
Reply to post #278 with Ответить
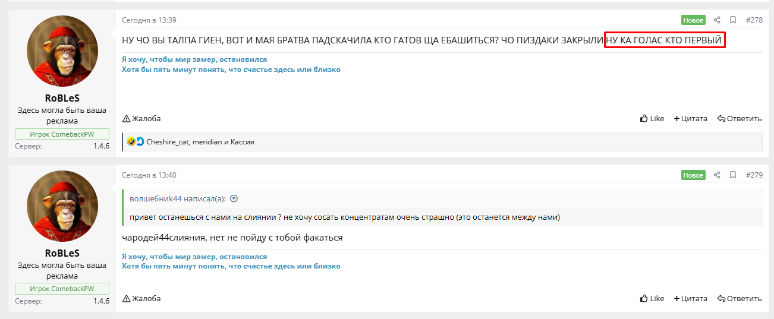(x=740, y=118)
